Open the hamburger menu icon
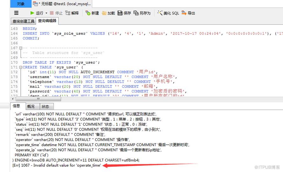Image resolution: width=283 pixels, height=172 pixels. [x=17, y=13]
